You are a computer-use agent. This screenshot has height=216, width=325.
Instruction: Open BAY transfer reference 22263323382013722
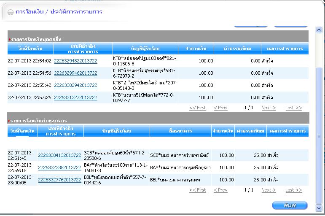pos(59,167)
